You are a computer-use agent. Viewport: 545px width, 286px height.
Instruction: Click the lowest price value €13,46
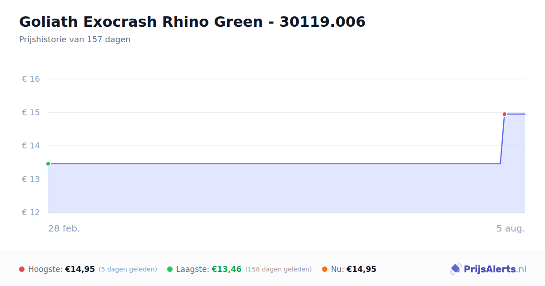(x=227, y=269)
